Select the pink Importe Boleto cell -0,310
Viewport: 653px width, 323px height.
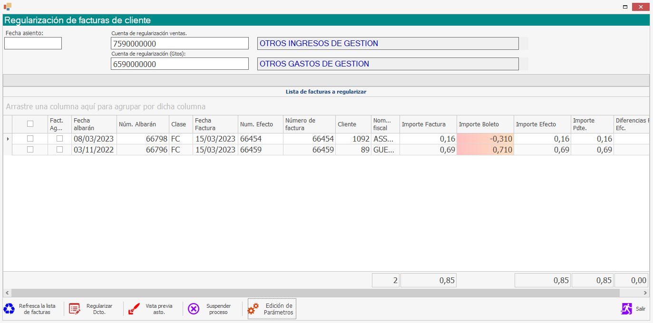click(485, 139)
